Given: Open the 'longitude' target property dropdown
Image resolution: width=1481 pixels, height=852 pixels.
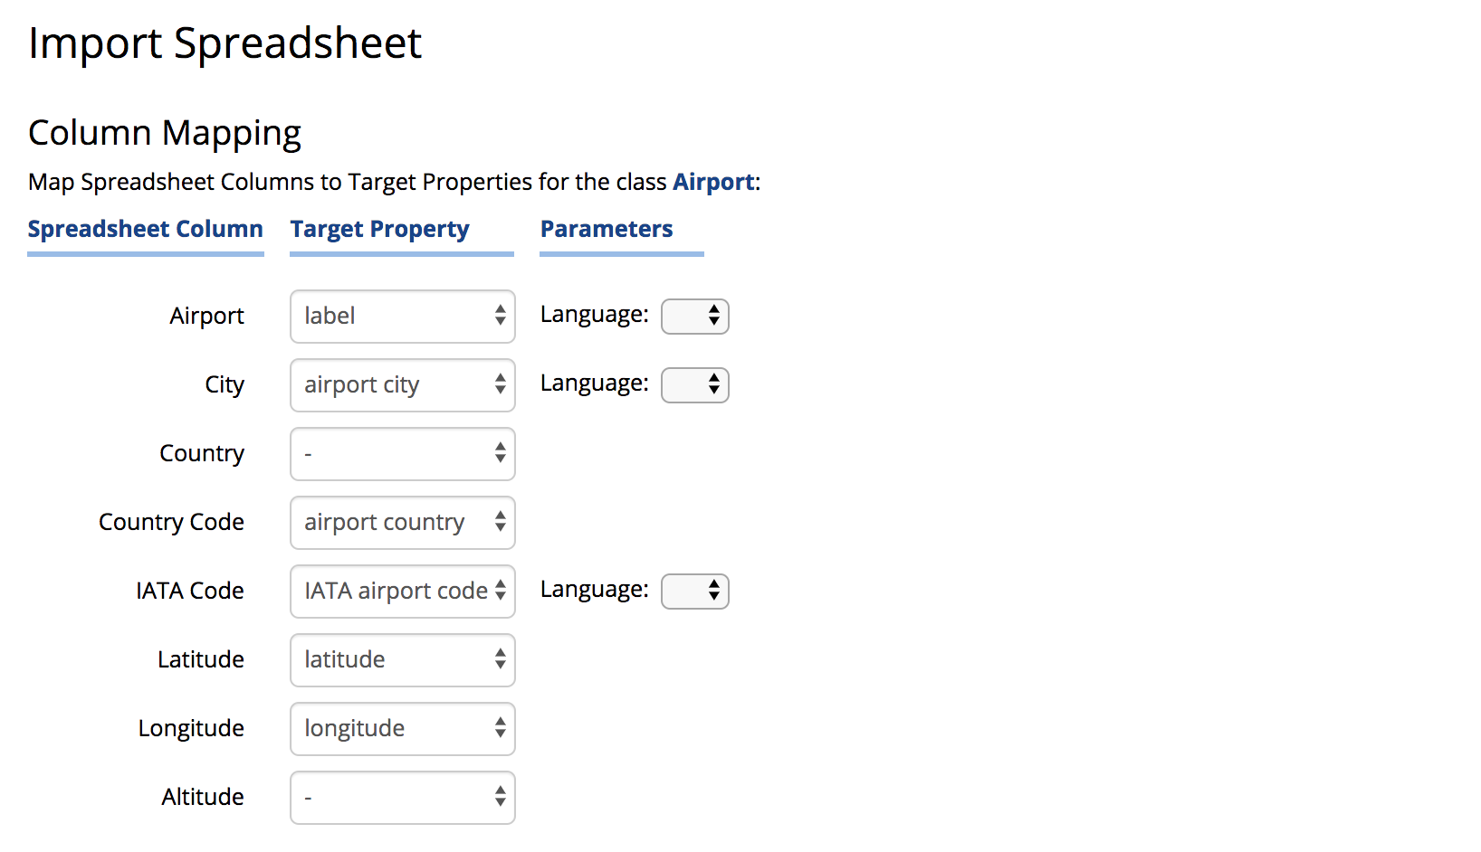Looking at the screenshot, I should click(402, 729).
